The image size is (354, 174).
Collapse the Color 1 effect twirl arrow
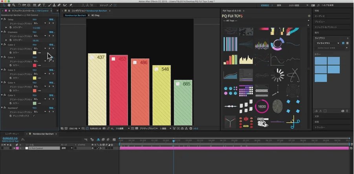click(x=2, y=57)
